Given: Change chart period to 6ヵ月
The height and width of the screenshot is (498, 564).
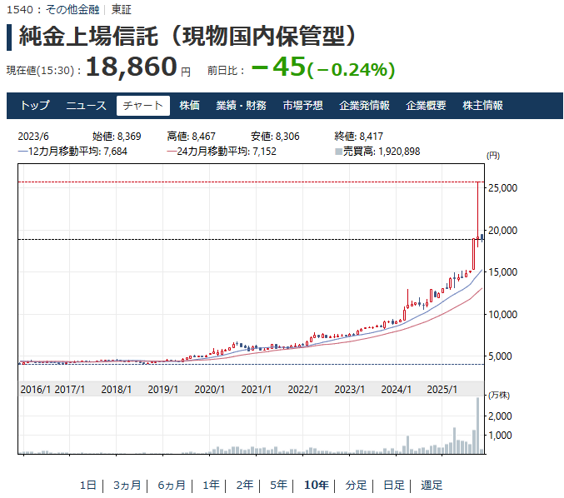Looking at the screenshot, I should click(171, 486).
